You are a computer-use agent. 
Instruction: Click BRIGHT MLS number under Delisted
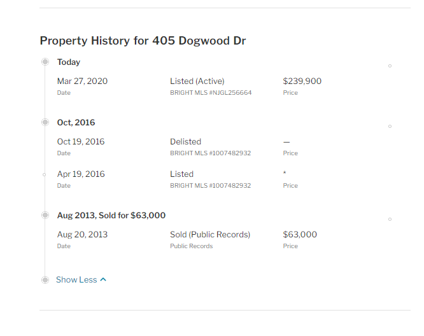[210, 153]
